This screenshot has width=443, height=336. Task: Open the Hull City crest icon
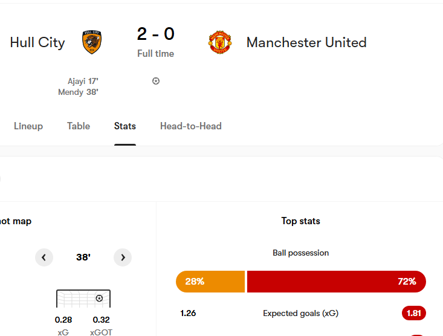92,42
